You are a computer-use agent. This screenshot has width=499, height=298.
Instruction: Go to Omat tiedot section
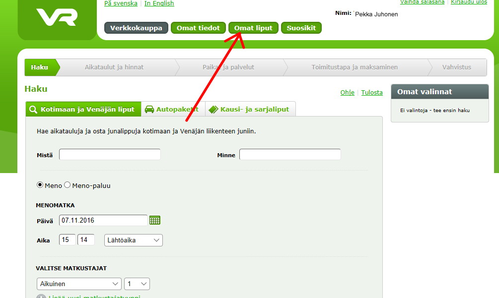click(198, 28)
